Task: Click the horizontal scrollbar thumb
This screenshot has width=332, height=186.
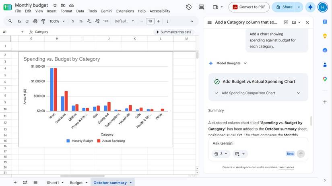Action: (82, 176)
